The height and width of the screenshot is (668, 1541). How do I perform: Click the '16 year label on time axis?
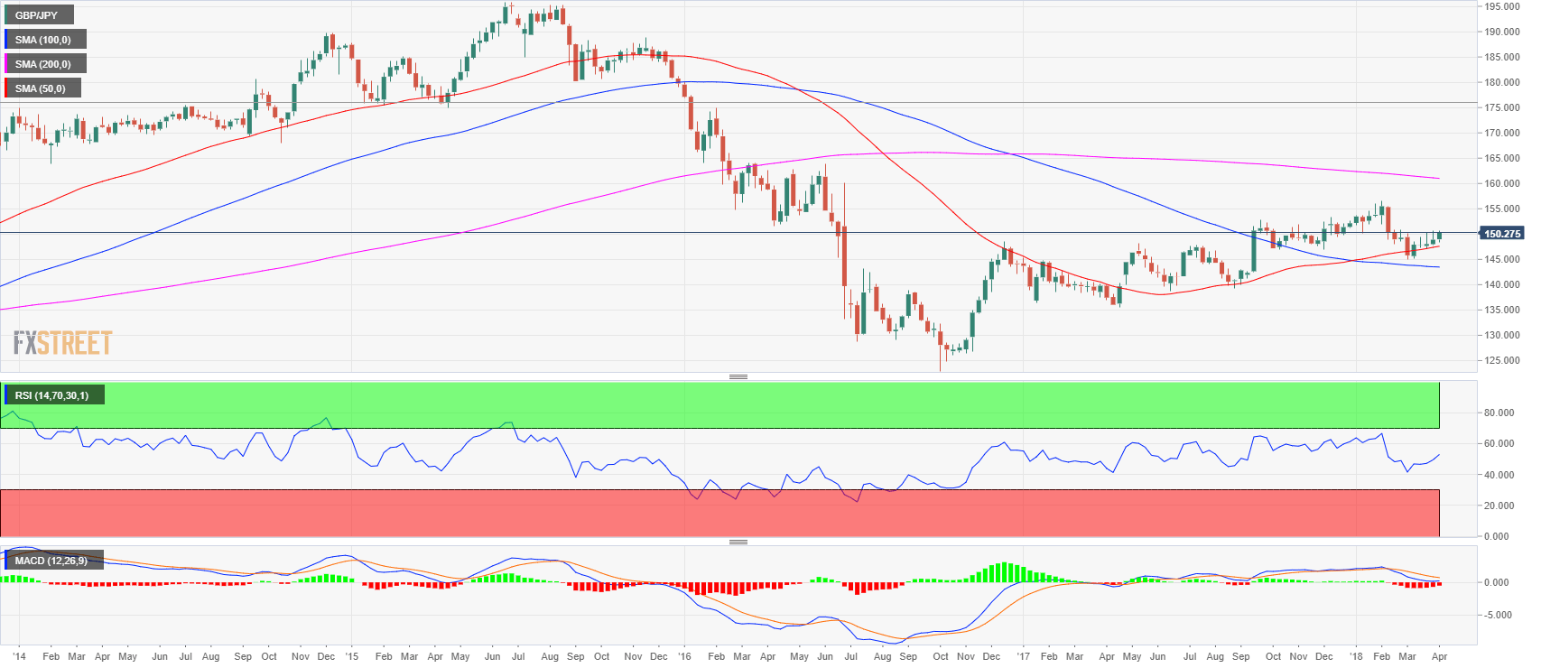(x=683, y=656)
